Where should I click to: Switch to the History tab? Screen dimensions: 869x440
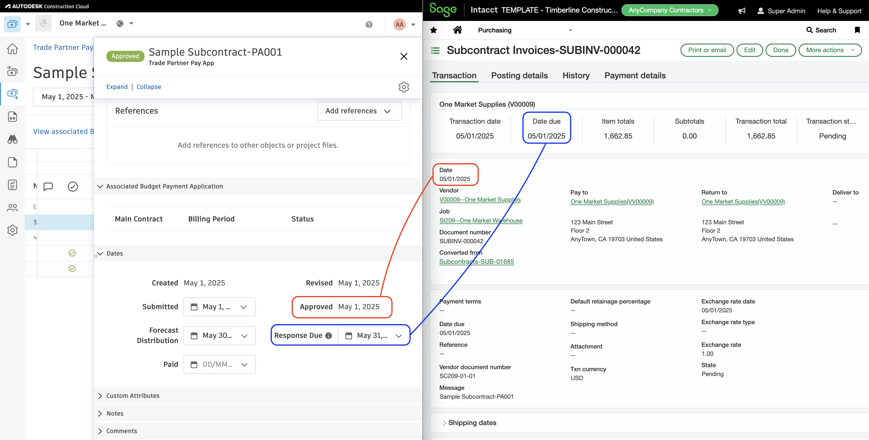tap(576, 76)
